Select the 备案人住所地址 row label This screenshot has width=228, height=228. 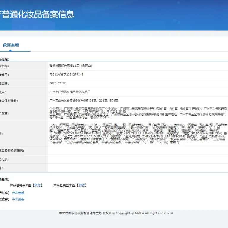9,101
